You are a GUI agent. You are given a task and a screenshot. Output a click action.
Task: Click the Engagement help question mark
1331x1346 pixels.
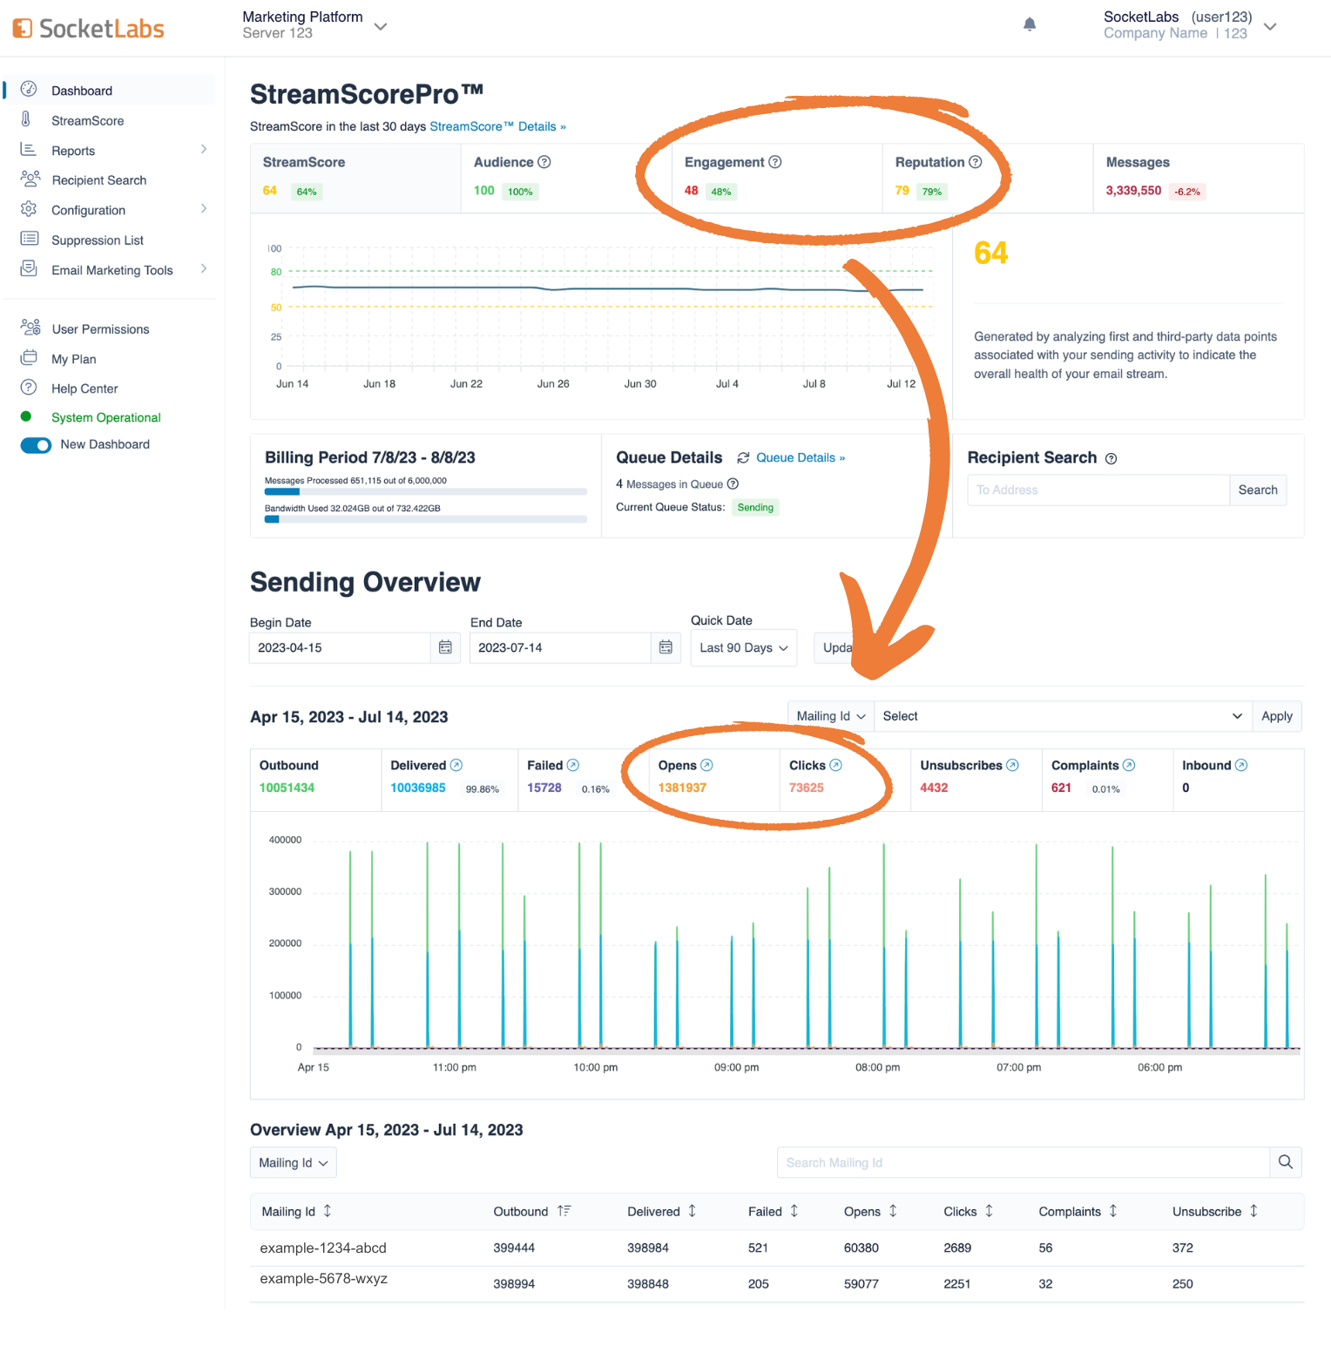pos(775,162)
